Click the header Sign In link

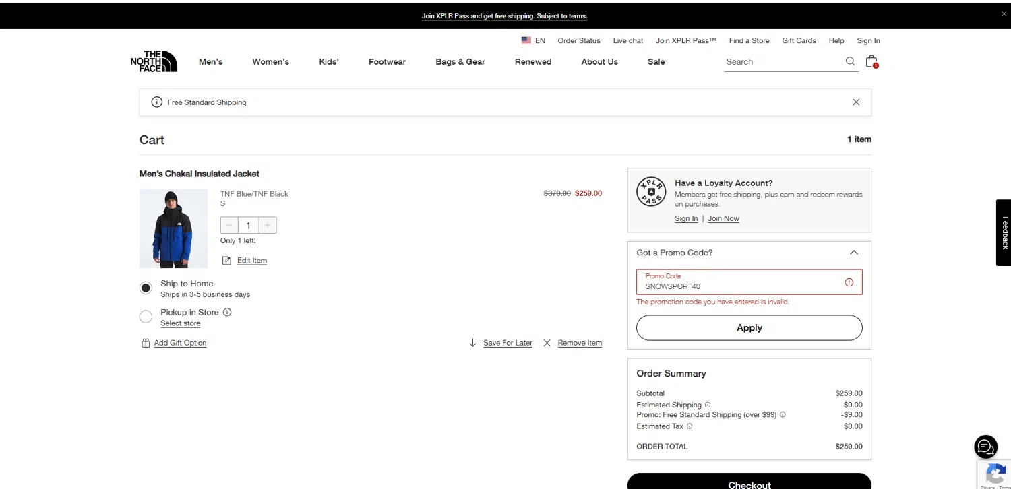click(868, 40)
